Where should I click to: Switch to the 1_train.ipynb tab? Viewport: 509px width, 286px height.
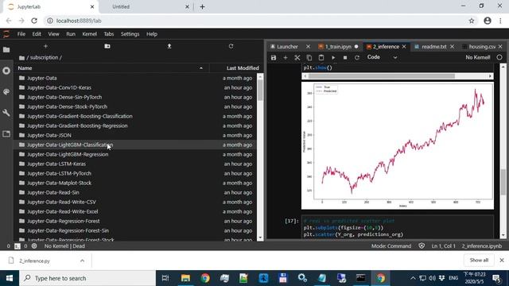pyautogui.click(x=338, y=47)
